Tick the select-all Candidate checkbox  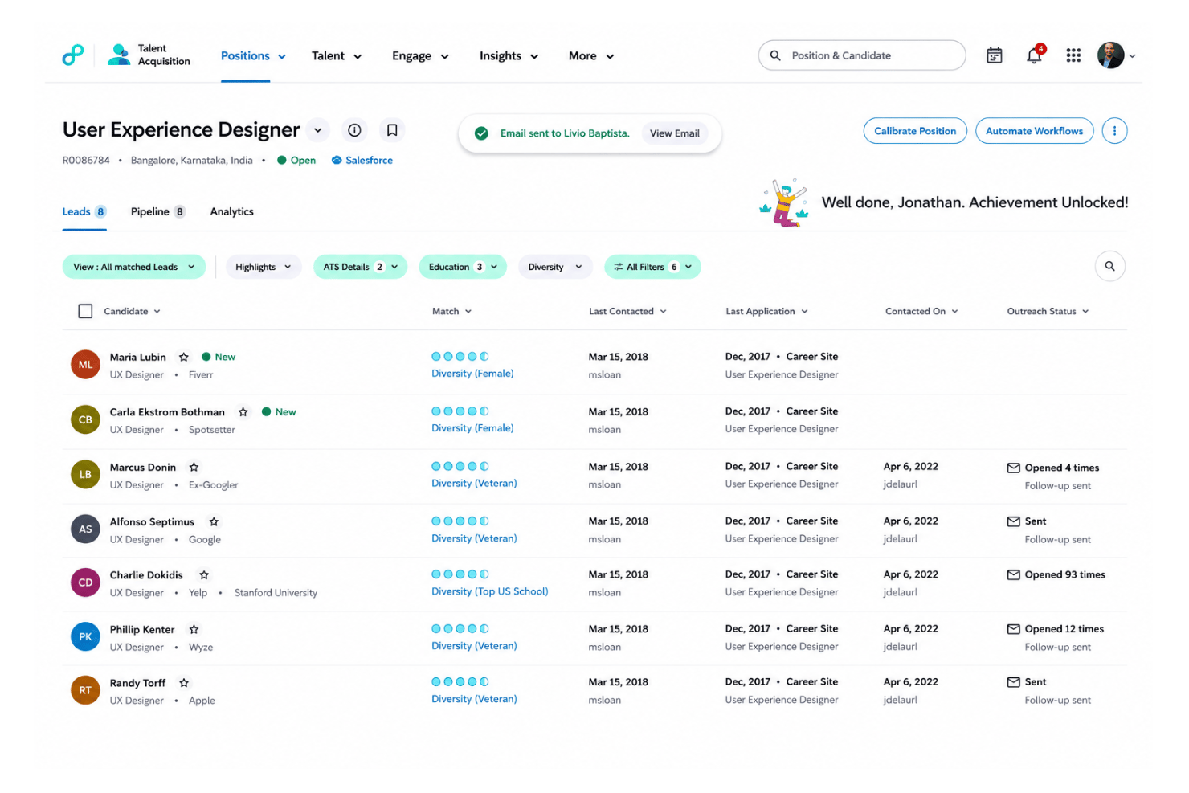(x=85, y=311)
